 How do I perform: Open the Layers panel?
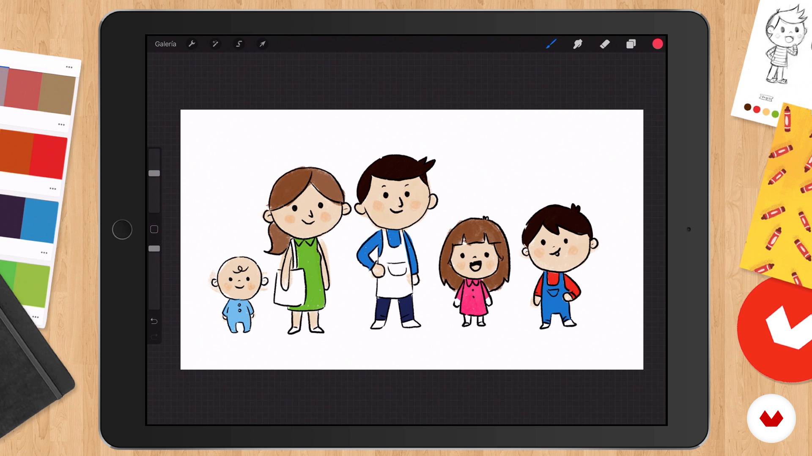(631, 44)
